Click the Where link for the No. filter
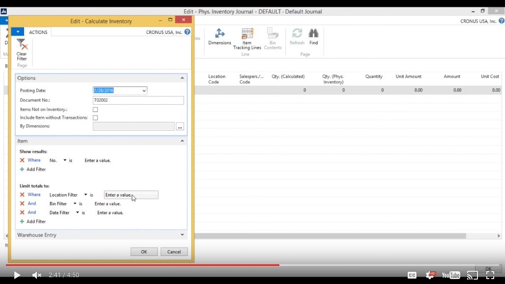The height and width of the screenshot is (284, 505). pyautogui.click(x=34, y=160)
